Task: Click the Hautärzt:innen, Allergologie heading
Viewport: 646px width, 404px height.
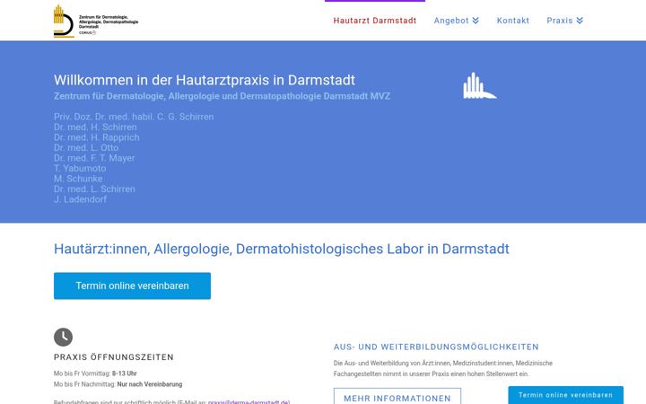Action: click(282, 249)
